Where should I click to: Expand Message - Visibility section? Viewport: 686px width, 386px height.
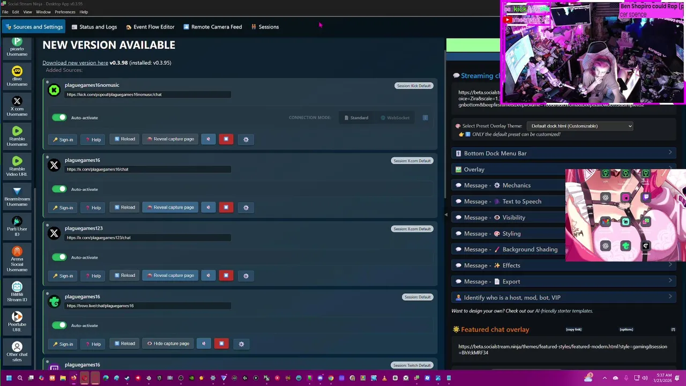(508, 218)
